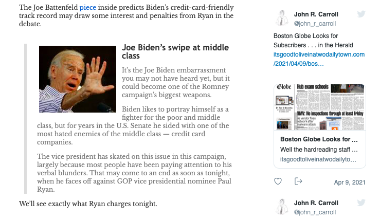Viewport: 380px width, 220px height.
Task: Open the Boston Globe newspaper preview image
Action: (319, 107)
